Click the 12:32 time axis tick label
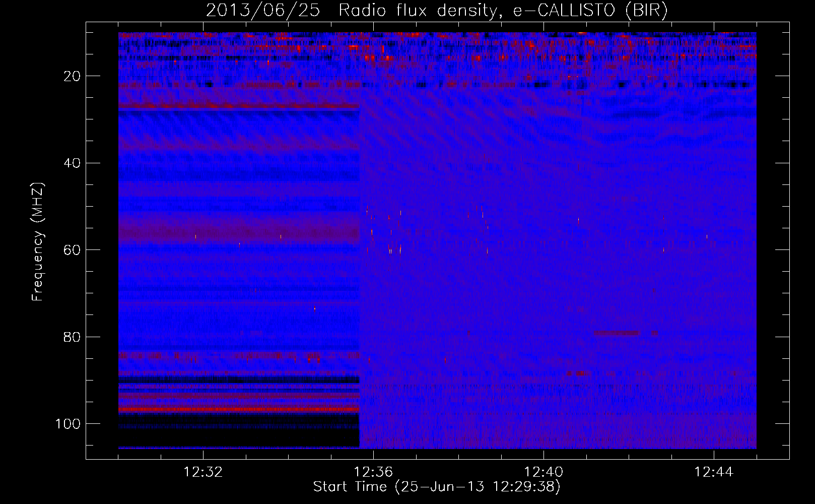 (203, 472)
